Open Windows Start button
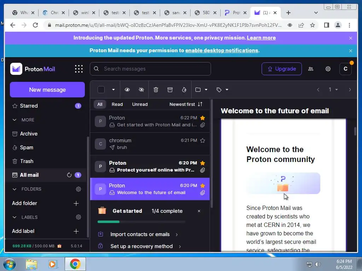The image size is (362, 271). 9,264
